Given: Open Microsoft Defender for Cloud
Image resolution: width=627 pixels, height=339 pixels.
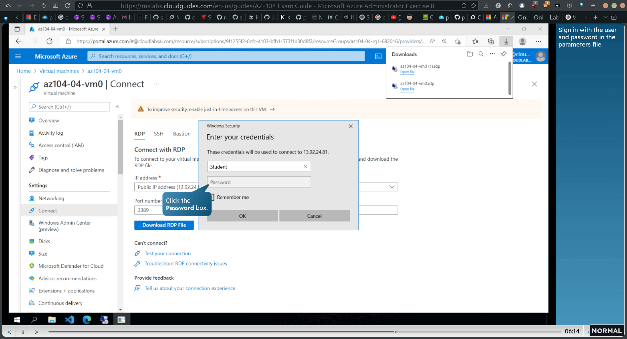Looking at the screenshot, I should tap(71, 266).
